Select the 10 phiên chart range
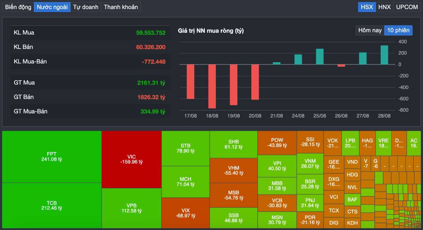 398,30
